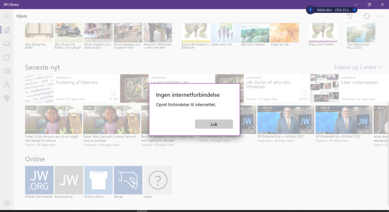This screenshot has width=389, height=212.
Task: Open the Media sidebar icon
Action: click(7, 71)
